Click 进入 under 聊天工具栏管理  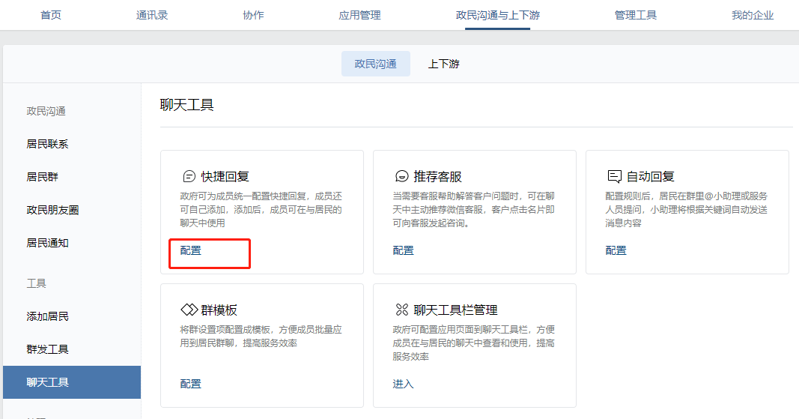coord(403,384)
